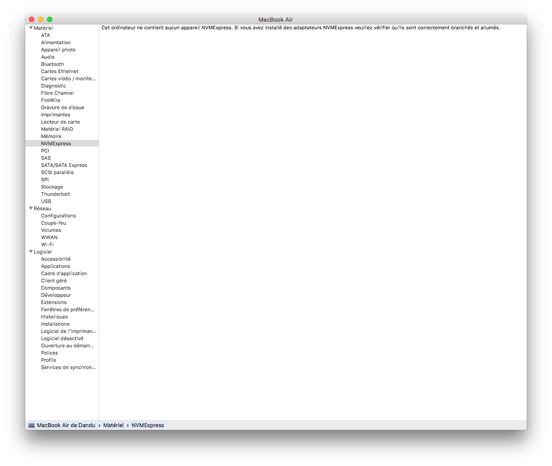Collapse the Réseau section triangle
Viewport: 552px width, 466px height.
pos(31,208)
